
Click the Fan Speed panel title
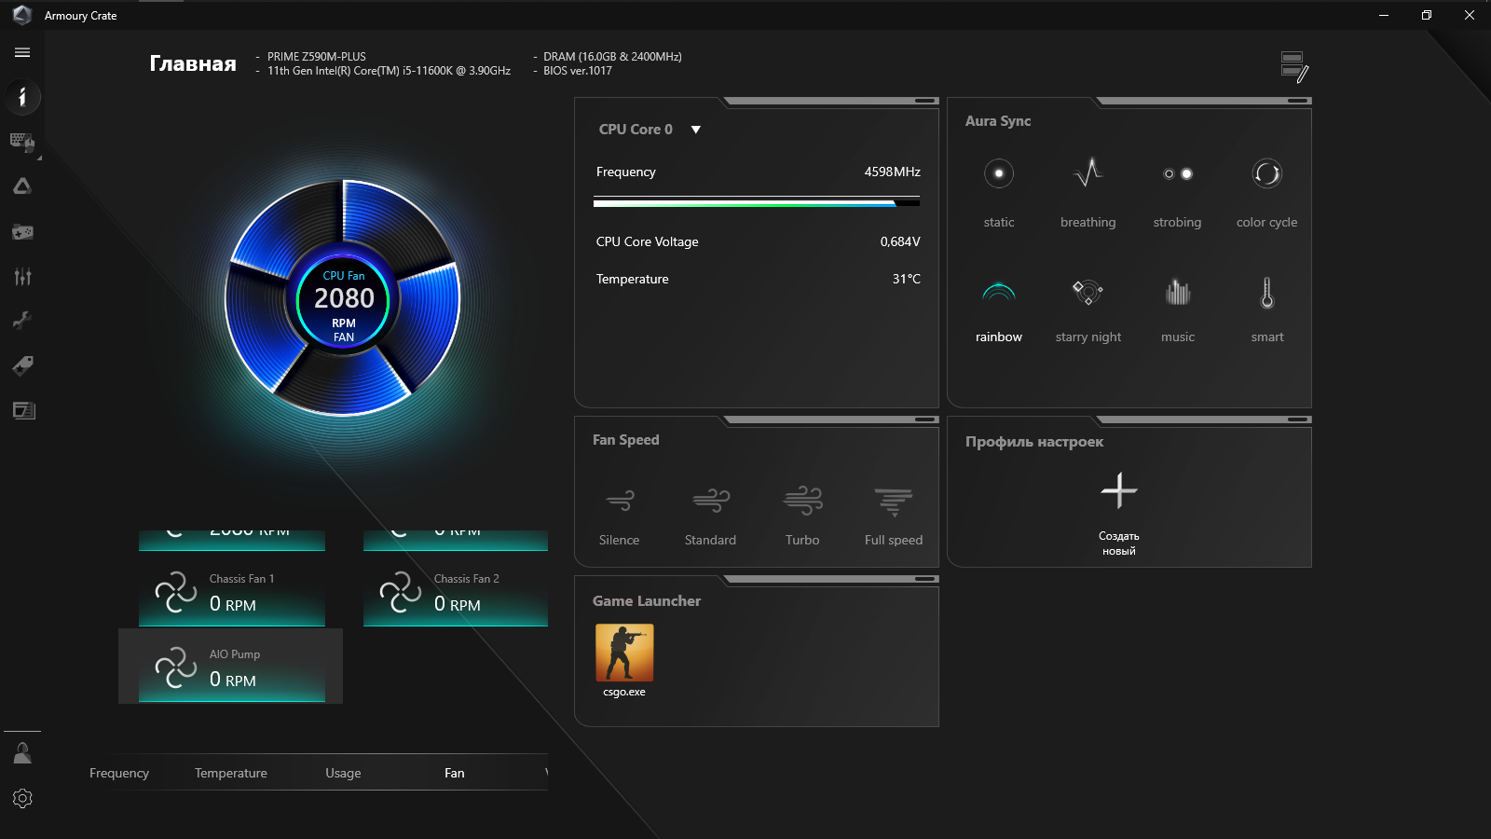(x=626, y=440)
